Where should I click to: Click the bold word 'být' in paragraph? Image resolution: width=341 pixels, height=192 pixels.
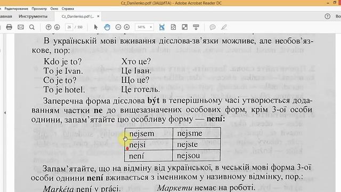pos(153,101)
